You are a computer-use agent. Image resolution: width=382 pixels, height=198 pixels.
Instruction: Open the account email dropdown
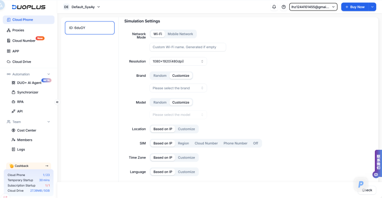313,7
